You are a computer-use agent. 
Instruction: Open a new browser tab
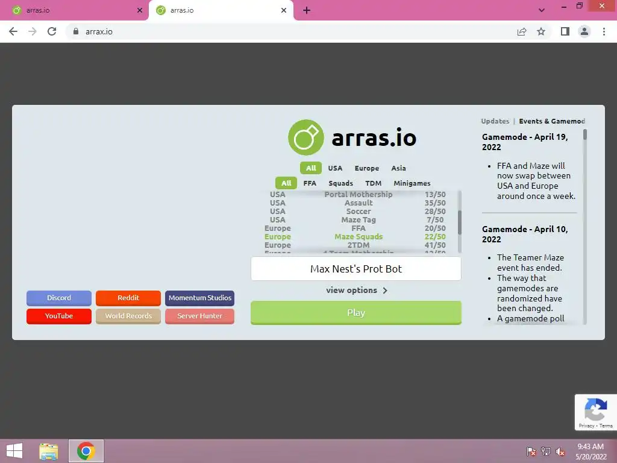pyautogui.click(x=307, y=11)
